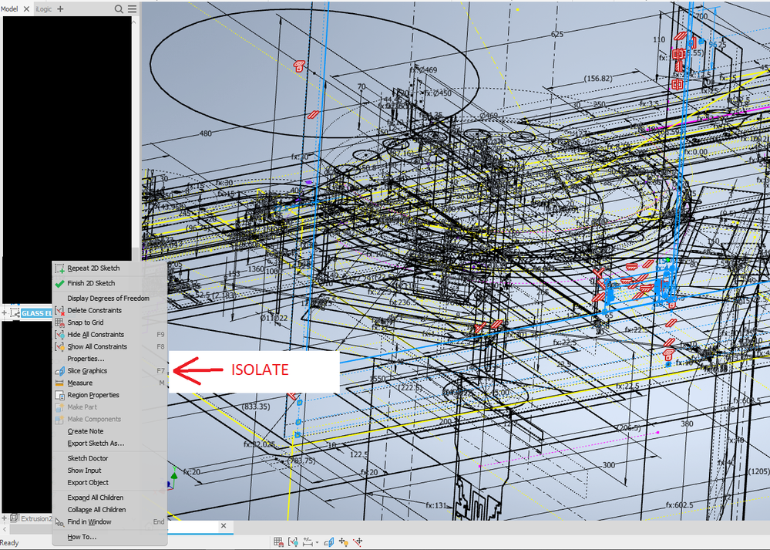Select the fx:602.5 dimension
This screenshot has width=770, height=550.
coord(680,504)
